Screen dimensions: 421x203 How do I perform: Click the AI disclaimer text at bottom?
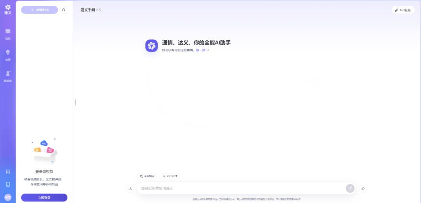pos(246,199)
